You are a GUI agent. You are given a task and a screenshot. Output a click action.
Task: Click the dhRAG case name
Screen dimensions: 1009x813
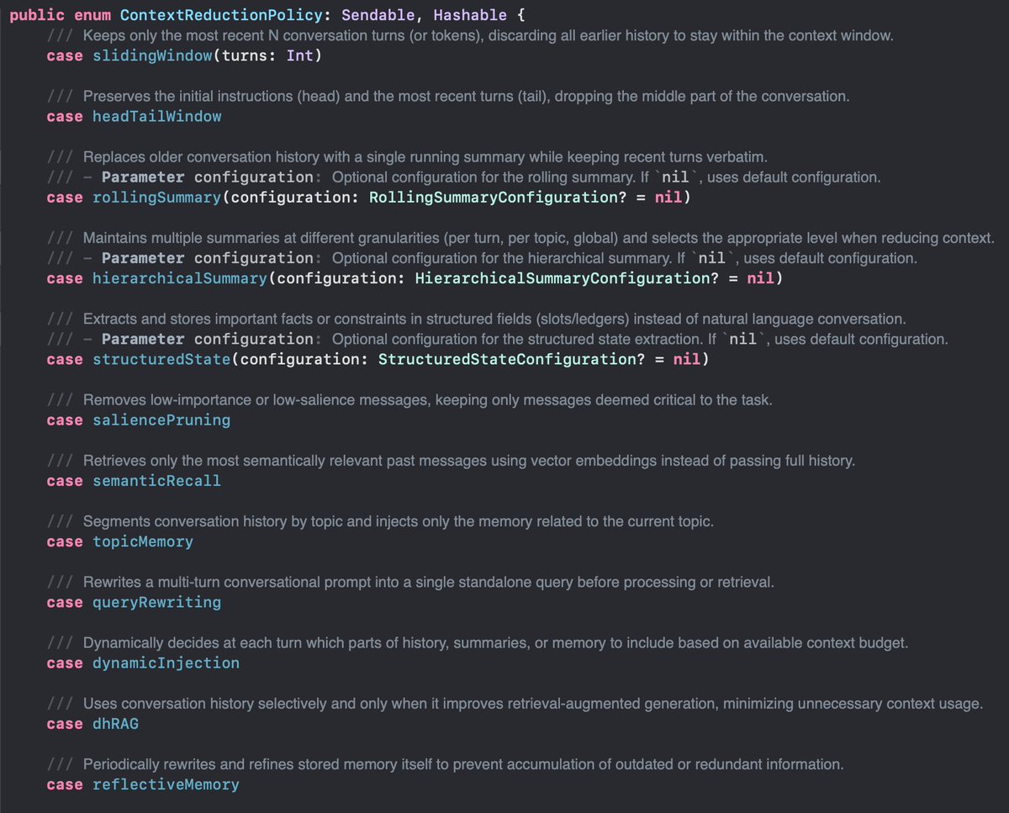pyautogui.click(x=115, y=723)
